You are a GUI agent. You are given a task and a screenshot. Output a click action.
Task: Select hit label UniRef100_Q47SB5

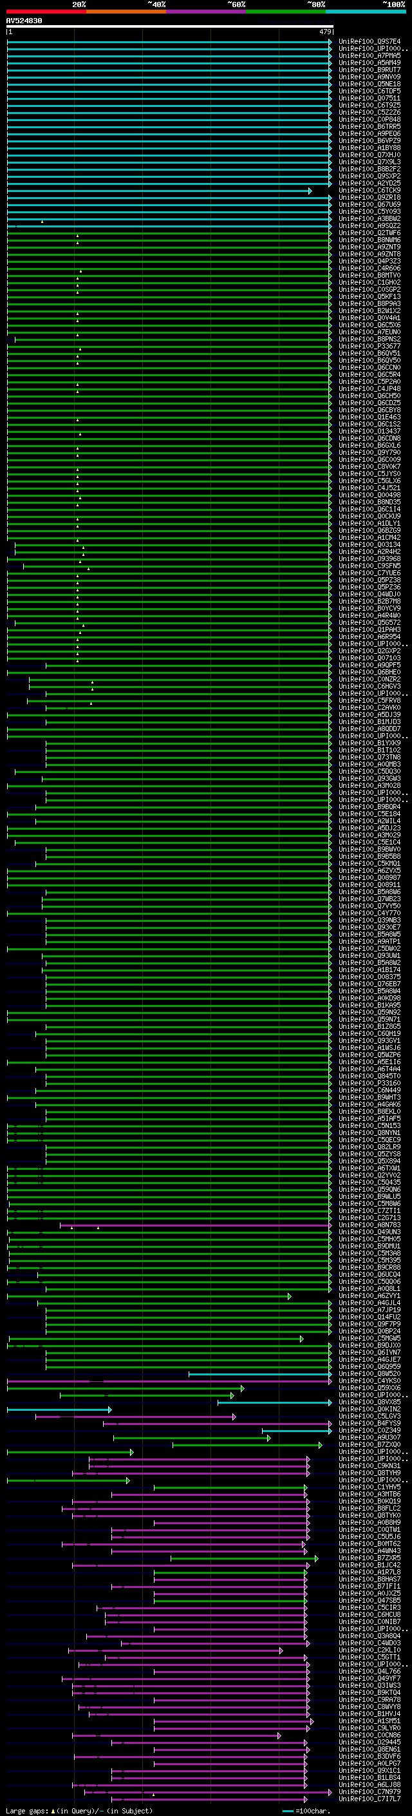[370, 1600]
